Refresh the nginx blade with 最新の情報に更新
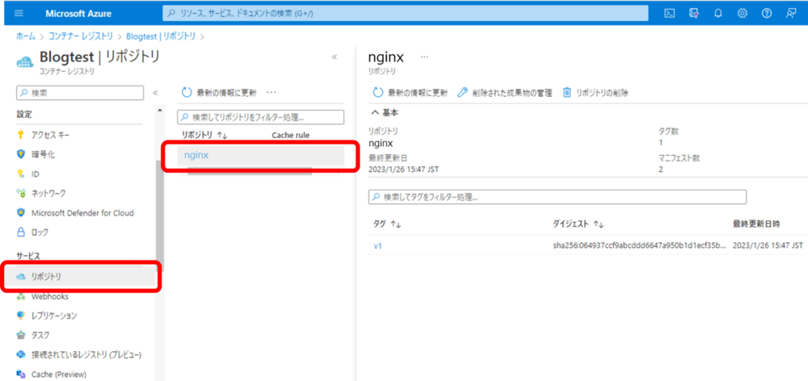This screenshot has width=808, height=381. (410, 93)
